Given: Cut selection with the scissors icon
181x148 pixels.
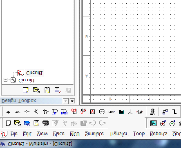Looking at the screenshot, I should click(65, 123).
